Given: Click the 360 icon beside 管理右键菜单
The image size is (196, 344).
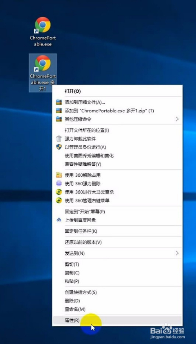Looking at the screenshot, I should click(59, 201).
